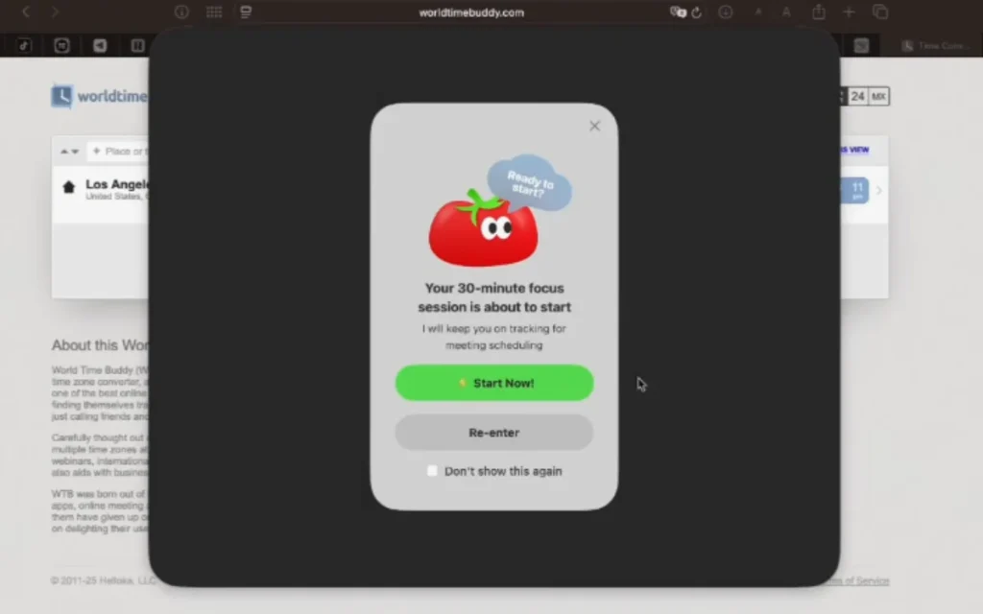983x614 pixels.
Task: Check the Don't show this again box
Action: click(x=432, y=471)
